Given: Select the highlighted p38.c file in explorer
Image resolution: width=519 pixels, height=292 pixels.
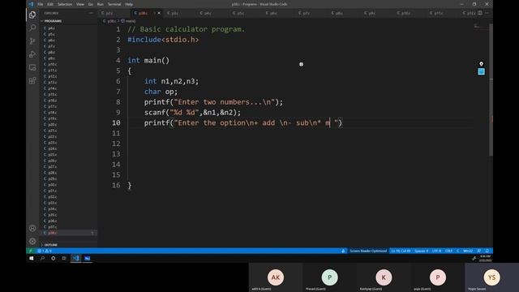Looking at the screenshot, I should [x=69, y=233].
